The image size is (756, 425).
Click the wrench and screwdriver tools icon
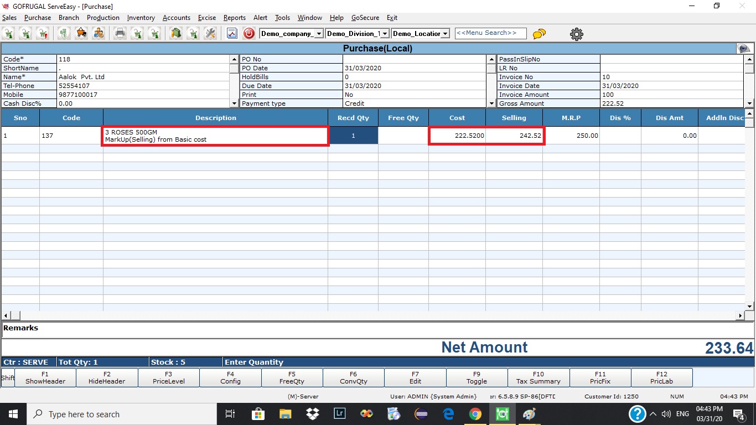pyautogui.click(x=210, y=33)
